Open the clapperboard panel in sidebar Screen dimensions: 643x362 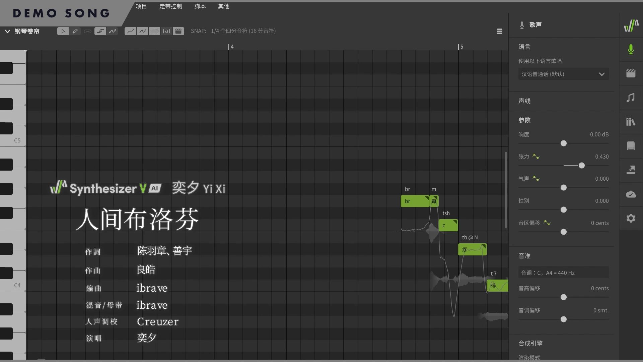[631, 73]
